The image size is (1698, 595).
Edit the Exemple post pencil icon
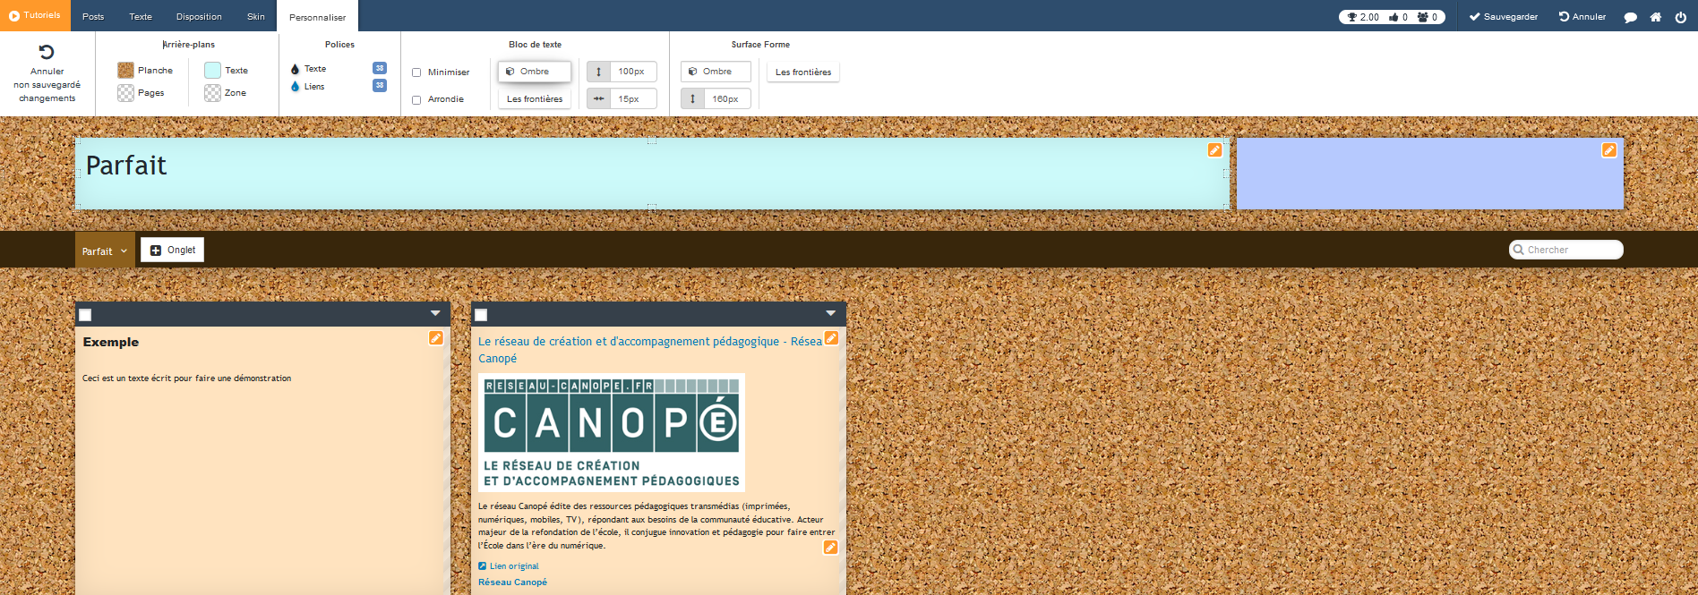pos(436,338)
